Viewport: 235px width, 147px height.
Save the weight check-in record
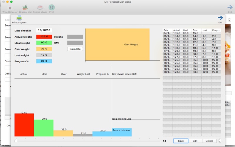pyautogui.click(x=181, y=141)
